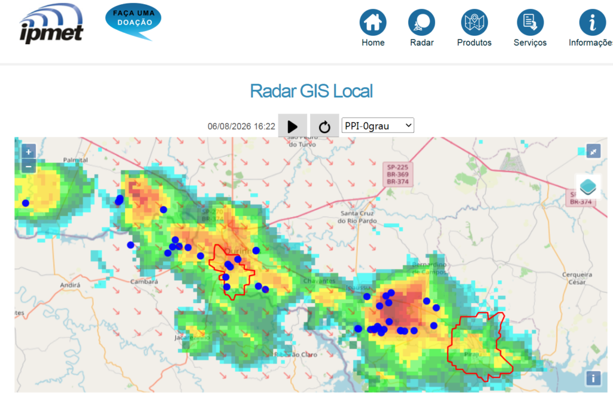Reload the radar image with refresh button
The height and width of the screenshot is (398, 613).
click(x=324, y=126)
